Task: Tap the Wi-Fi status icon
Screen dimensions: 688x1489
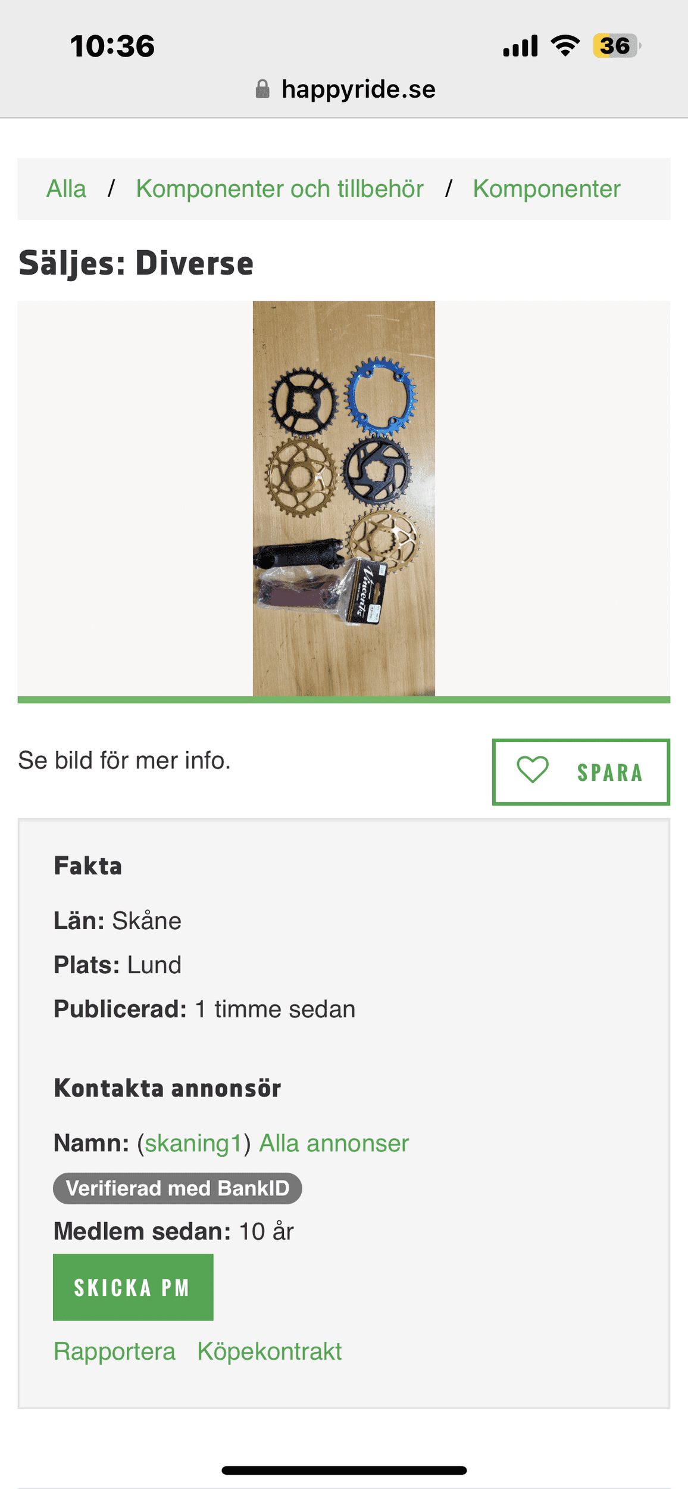Action: point(565,45)
